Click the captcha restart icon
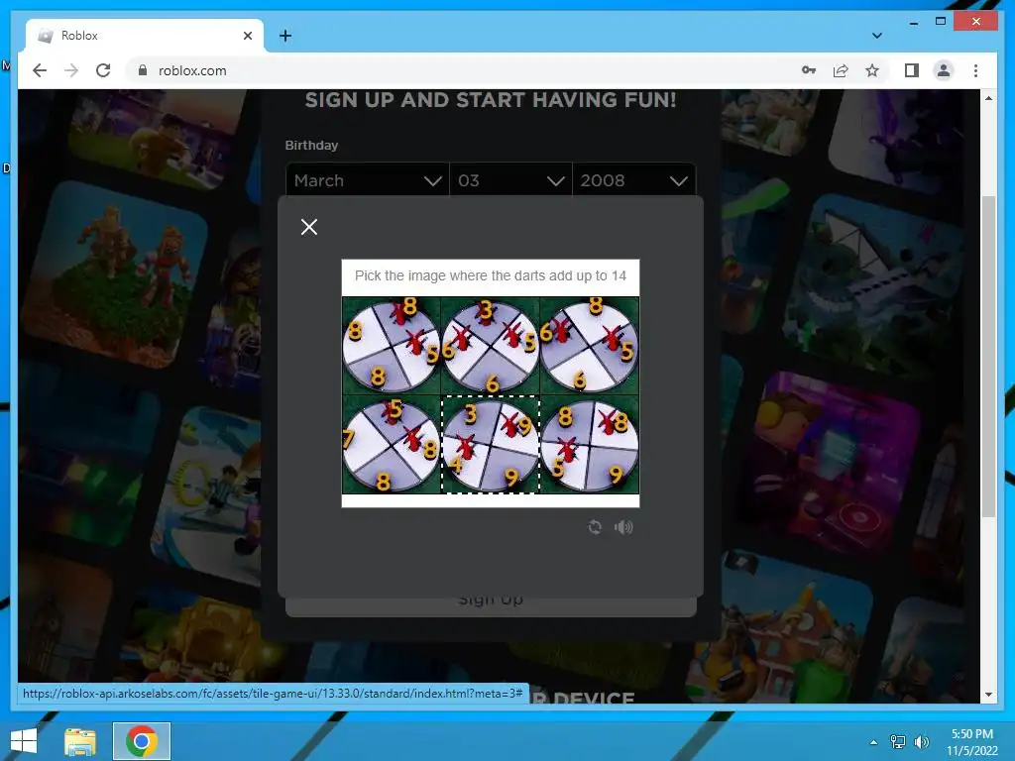Image resolution: width=1015 pixels, height=761 pixels. (595, 527)
